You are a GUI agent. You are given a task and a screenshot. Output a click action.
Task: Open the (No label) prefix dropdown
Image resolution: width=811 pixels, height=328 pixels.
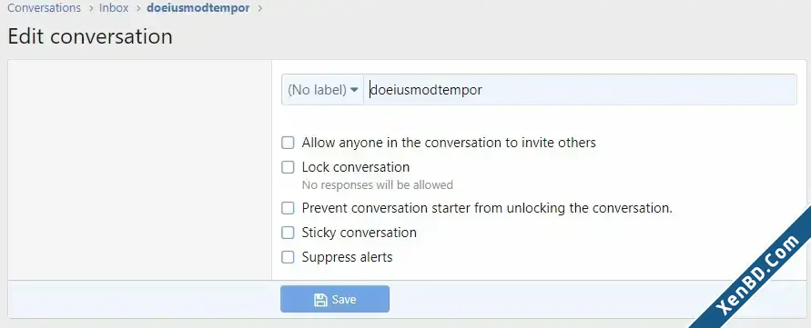pos(323,89)
